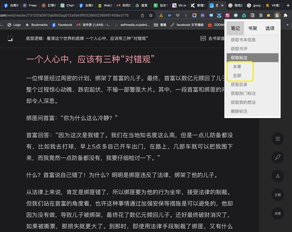Image resolution: width=292 pixels, height=232 pixels.
Task: Switch to the ChatGPT browser tab
Action: click(x=68, y=5)
